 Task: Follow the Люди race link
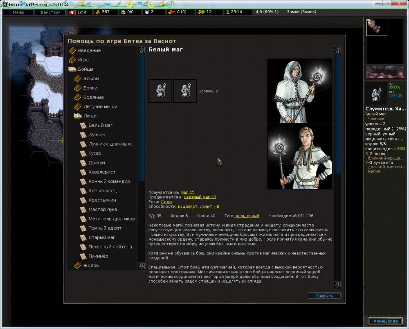coord(166,202)
